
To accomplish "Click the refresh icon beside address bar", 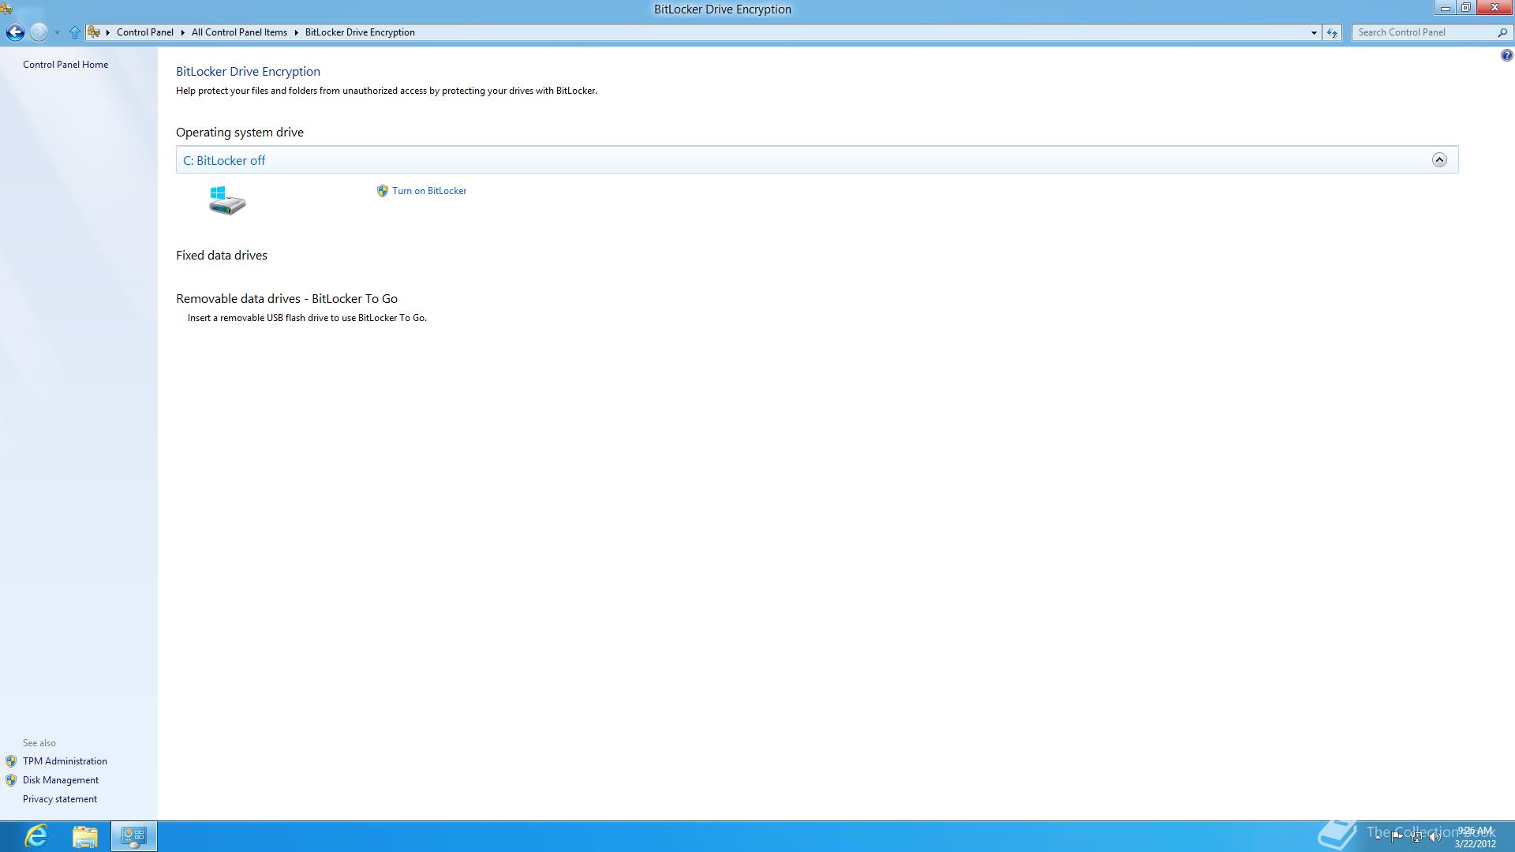I will [1332, 32].
